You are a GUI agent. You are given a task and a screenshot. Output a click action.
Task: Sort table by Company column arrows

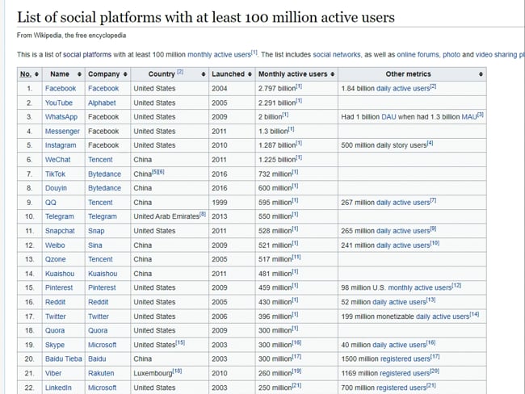tap(125, 74)
